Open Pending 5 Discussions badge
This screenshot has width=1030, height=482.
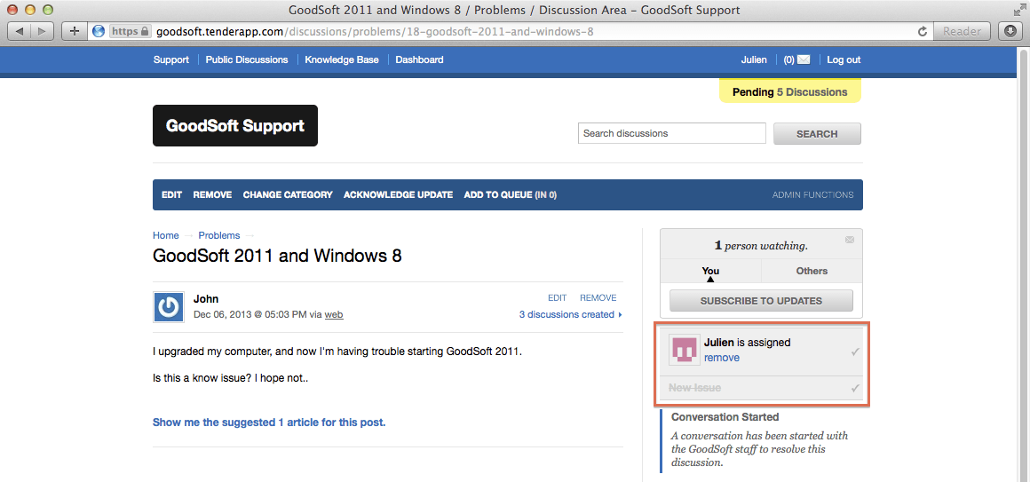click(789, 92)
